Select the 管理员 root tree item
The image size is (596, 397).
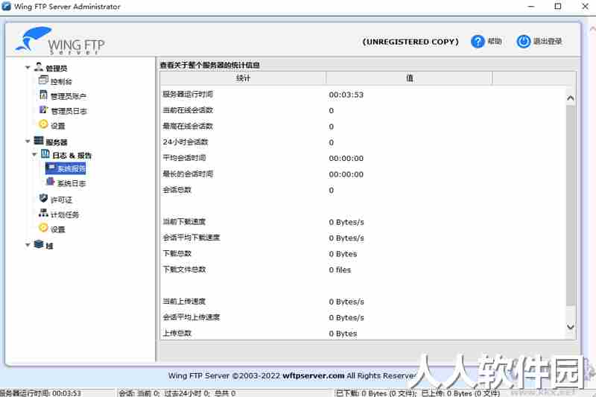[57, 68]
